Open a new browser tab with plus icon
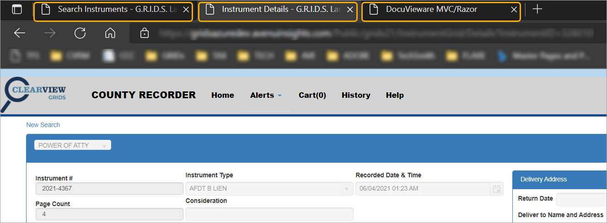 click(537, 9)
